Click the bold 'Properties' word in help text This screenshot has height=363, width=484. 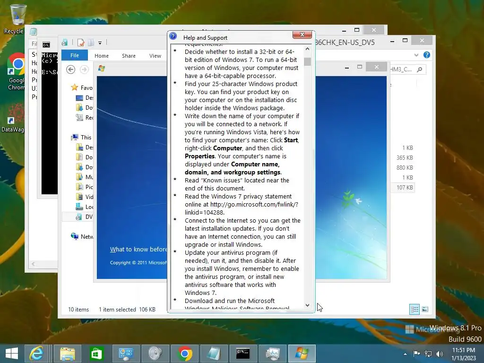[200, 156]
